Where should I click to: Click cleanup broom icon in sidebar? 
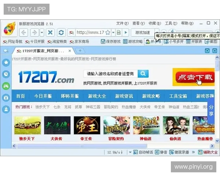click(6, 109)
